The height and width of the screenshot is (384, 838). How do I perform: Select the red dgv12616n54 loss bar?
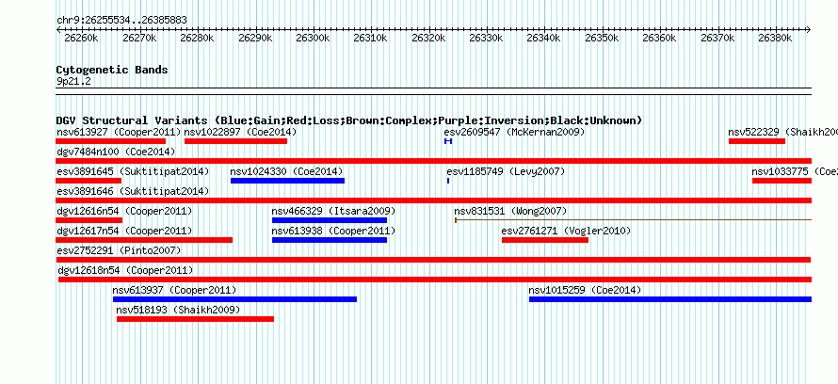click(x=89, y=220)
